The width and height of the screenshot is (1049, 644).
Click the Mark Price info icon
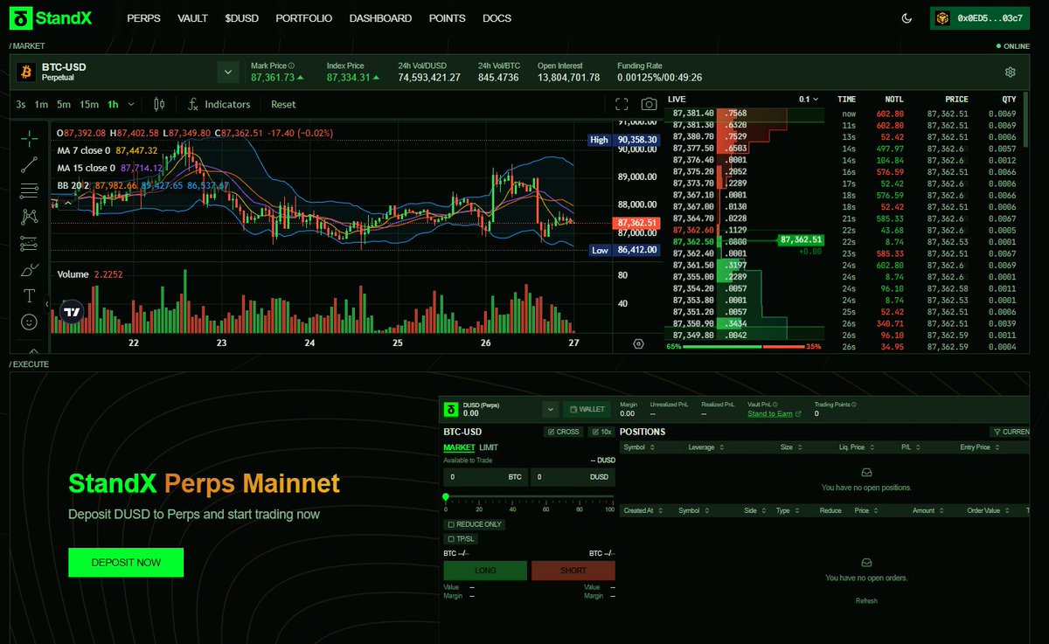(291, 66)
